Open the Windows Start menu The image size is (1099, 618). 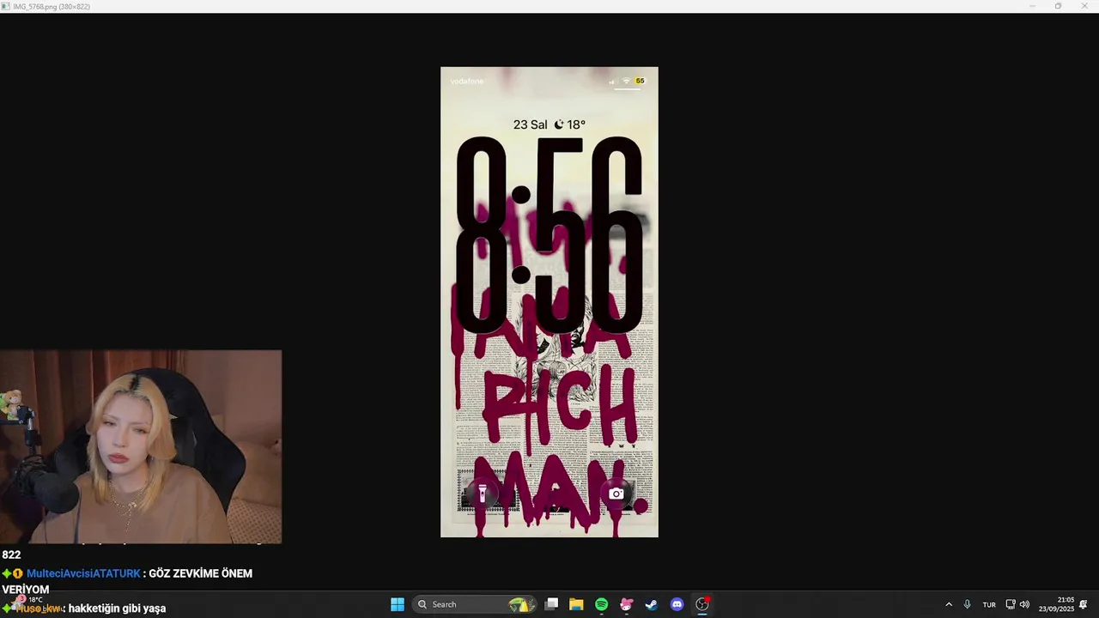point(398,604)
